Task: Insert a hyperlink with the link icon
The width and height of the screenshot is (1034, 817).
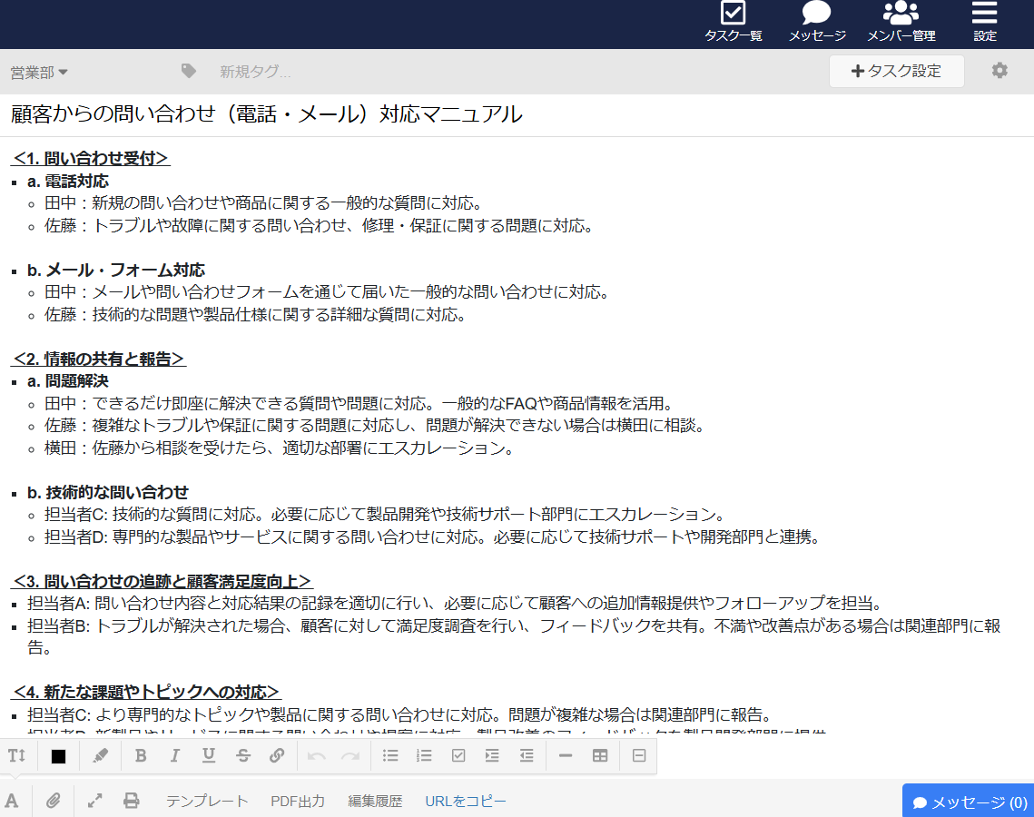Action: point(277,755)
